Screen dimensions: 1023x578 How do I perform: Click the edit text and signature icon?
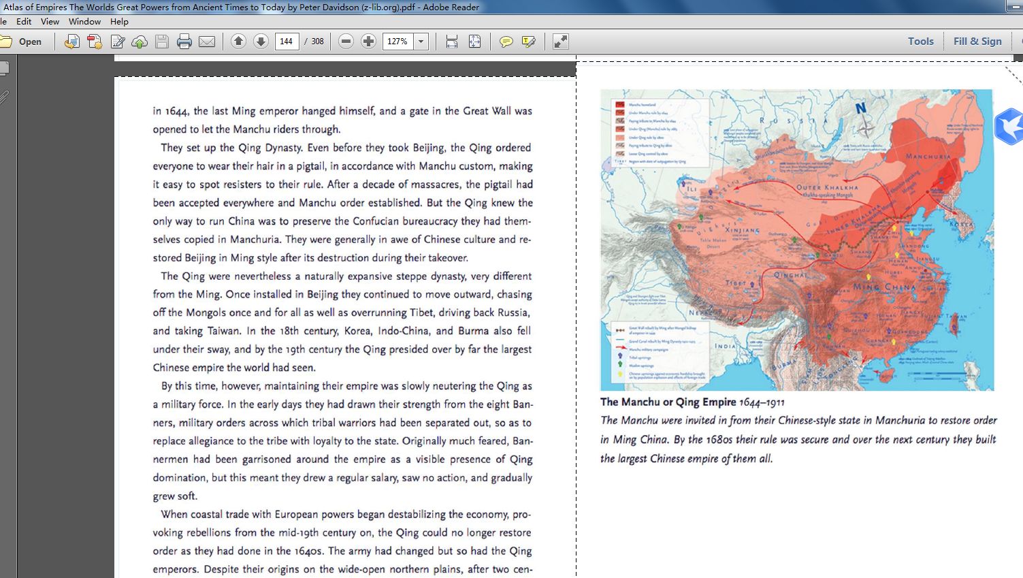coord(117,42)
